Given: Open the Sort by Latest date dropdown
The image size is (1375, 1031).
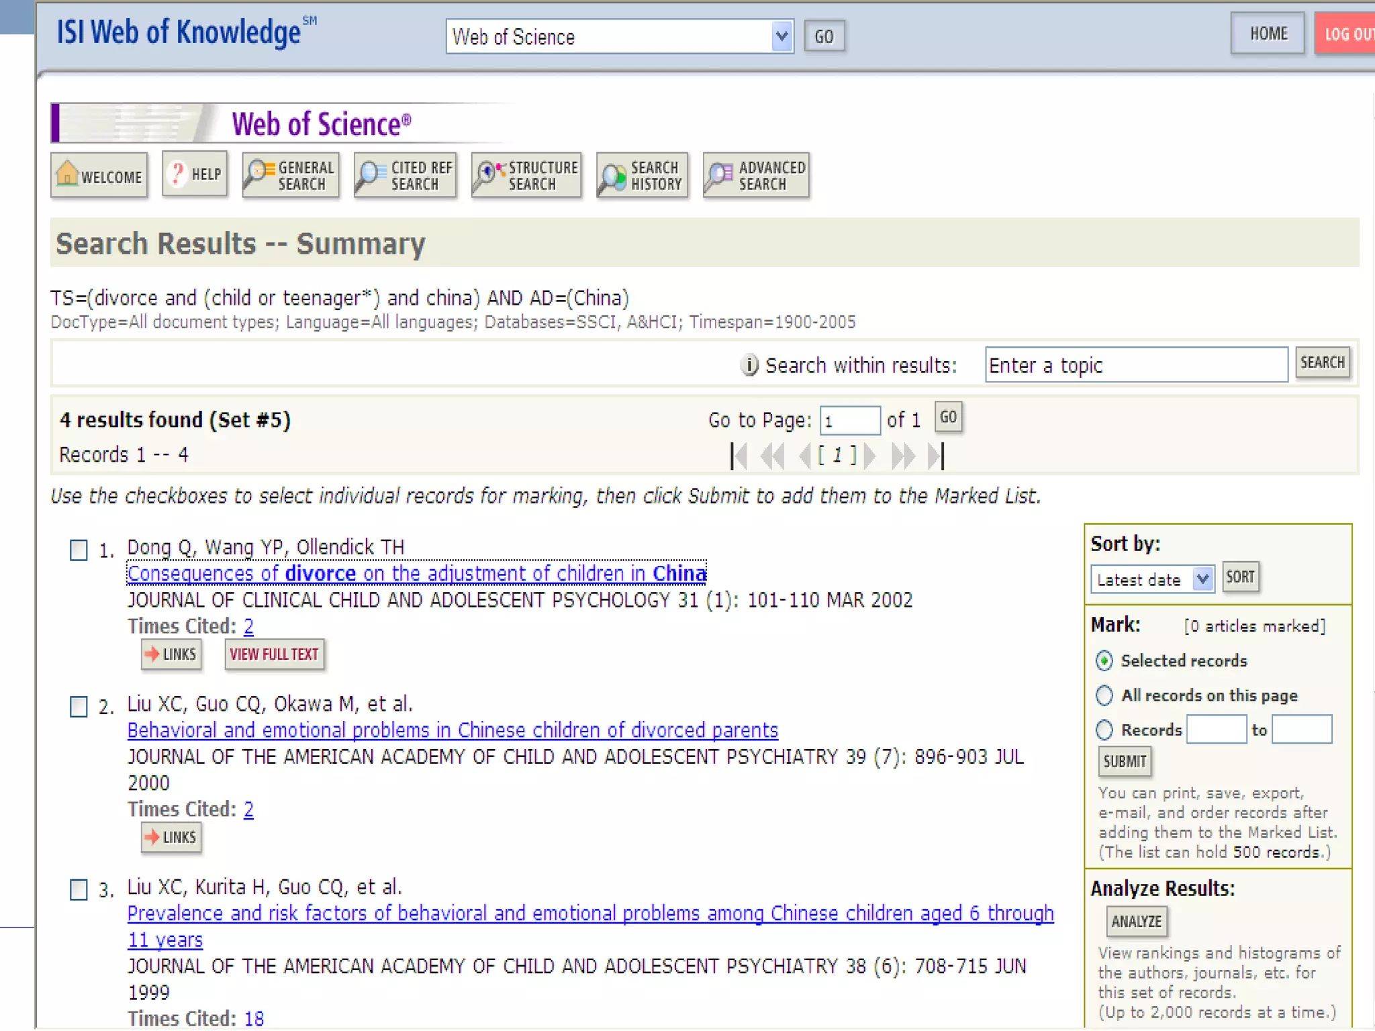Looking at the screenshot, I should click(1202, 579).
